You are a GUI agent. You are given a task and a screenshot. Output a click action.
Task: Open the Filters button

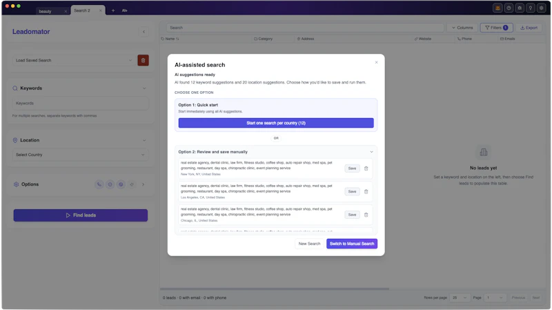click(496, 28)
